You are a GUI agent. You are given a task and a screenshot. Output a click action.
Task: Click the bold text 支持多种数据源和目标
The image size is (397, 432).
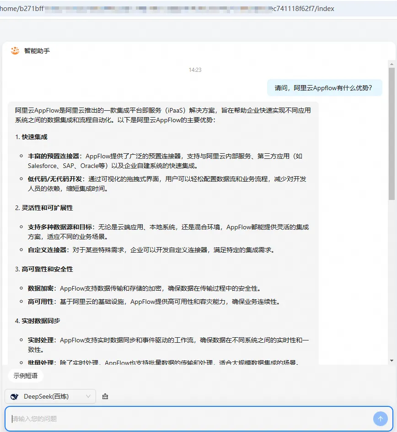click(x=60, y=227)
